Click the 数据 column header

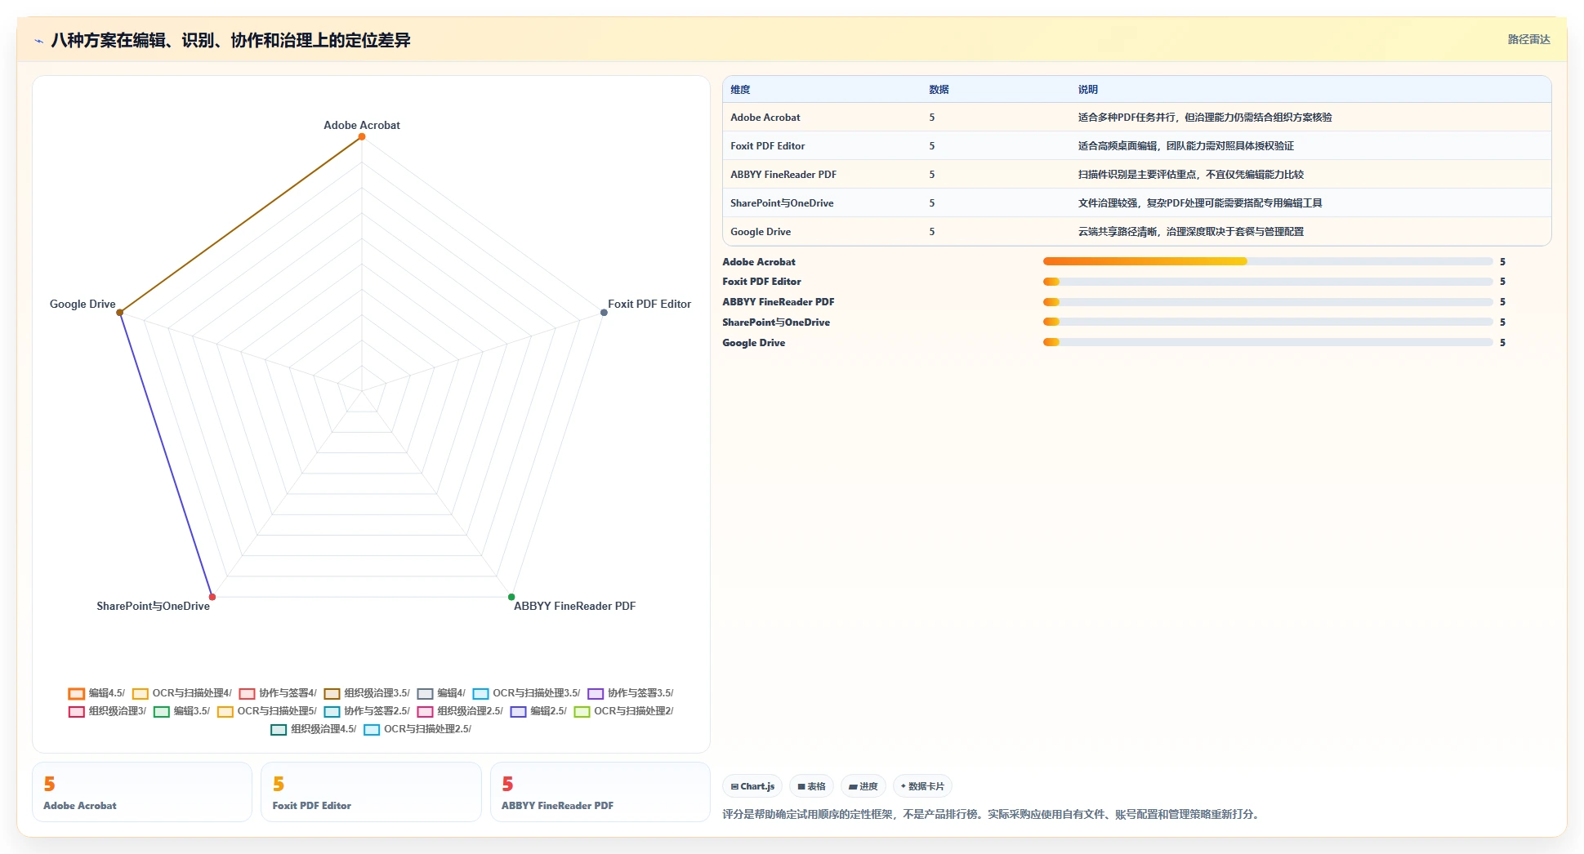click(939, 90)
